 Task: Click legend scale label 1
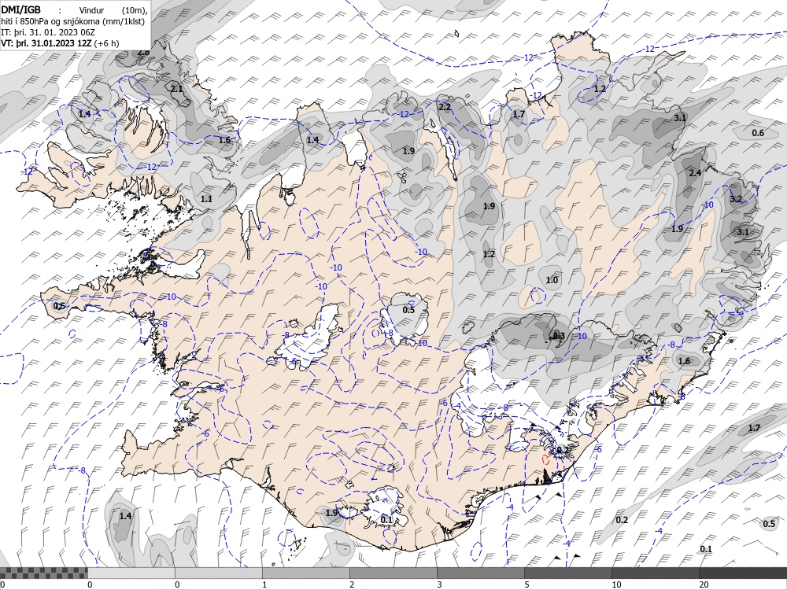coord(264,584)
